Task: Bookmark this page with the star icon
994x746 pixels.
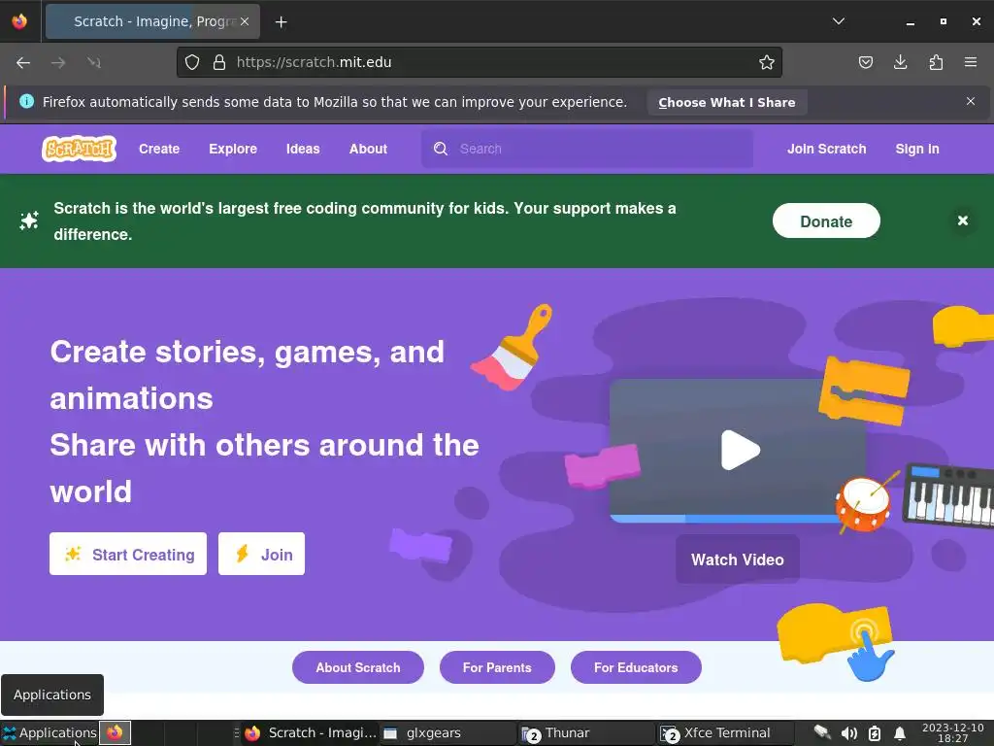Action: tap(767, 62)
